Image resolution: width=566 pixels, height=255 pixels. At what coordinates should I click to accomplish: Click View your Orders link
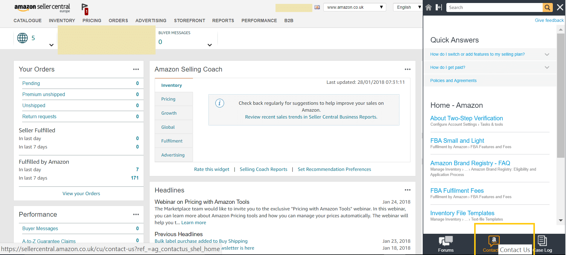[81, 194]
